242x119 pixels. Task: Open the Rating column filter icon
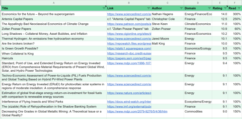(x=225, y=8)
